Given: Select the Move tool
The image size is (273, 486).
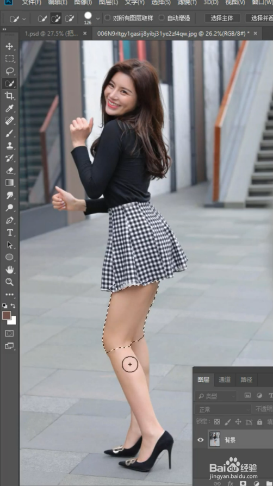Looking at the screenshot, I should 10,47.
